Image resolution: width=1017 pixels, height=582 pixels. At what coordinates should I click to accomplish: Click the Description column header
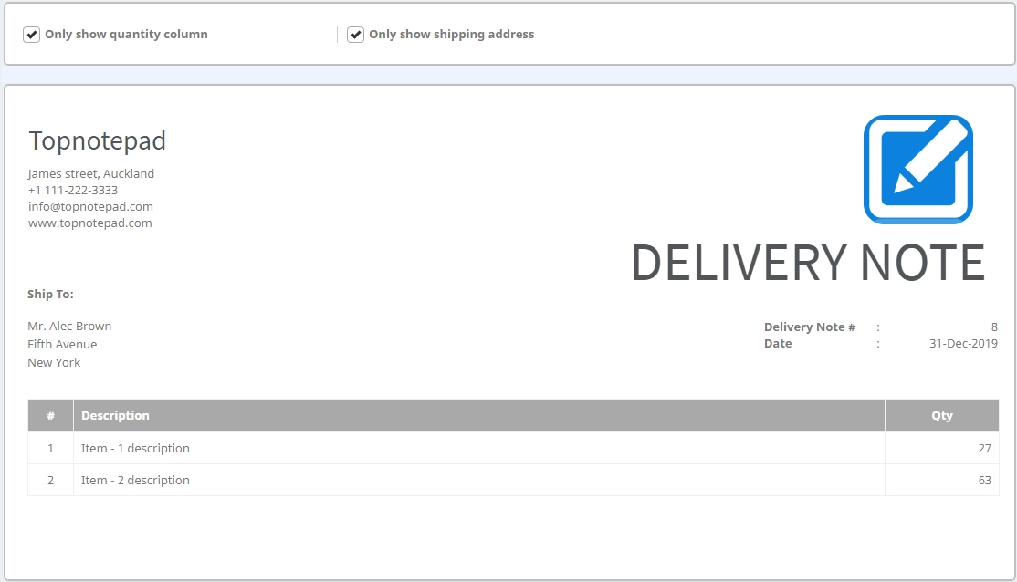coord(479,415)
